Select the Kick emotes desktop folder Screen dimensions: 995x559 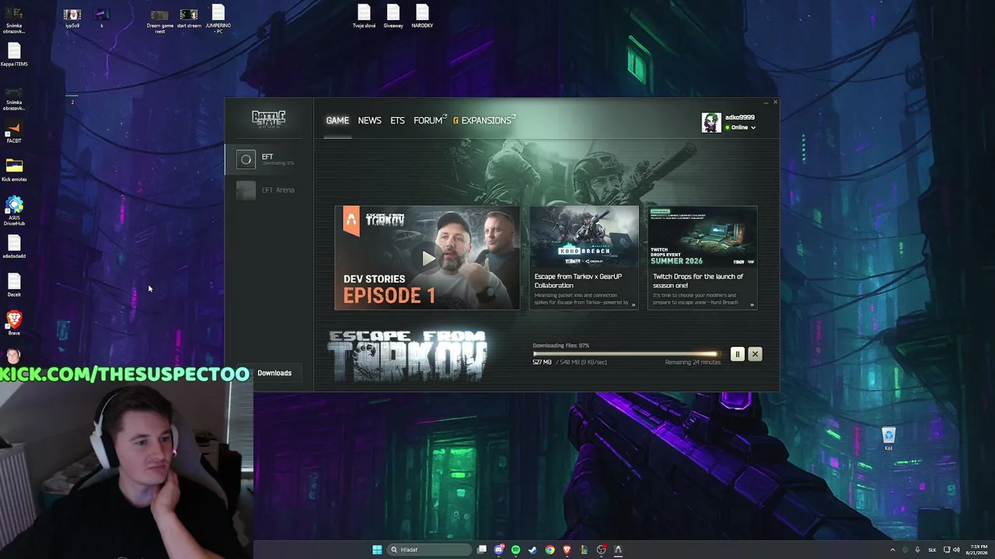pyautogui.click(x=14, y=171)
